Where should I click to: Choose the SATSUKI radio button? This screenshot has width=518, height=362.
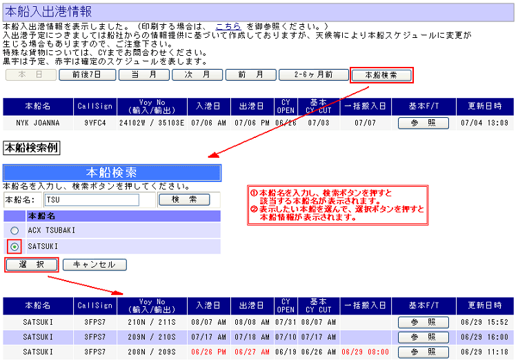pos(14,246)
